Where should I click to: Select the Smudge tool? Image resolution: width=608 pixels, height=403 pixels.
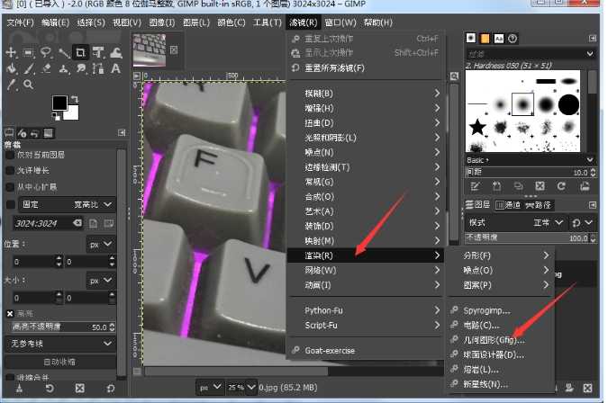tap(81, 69)
